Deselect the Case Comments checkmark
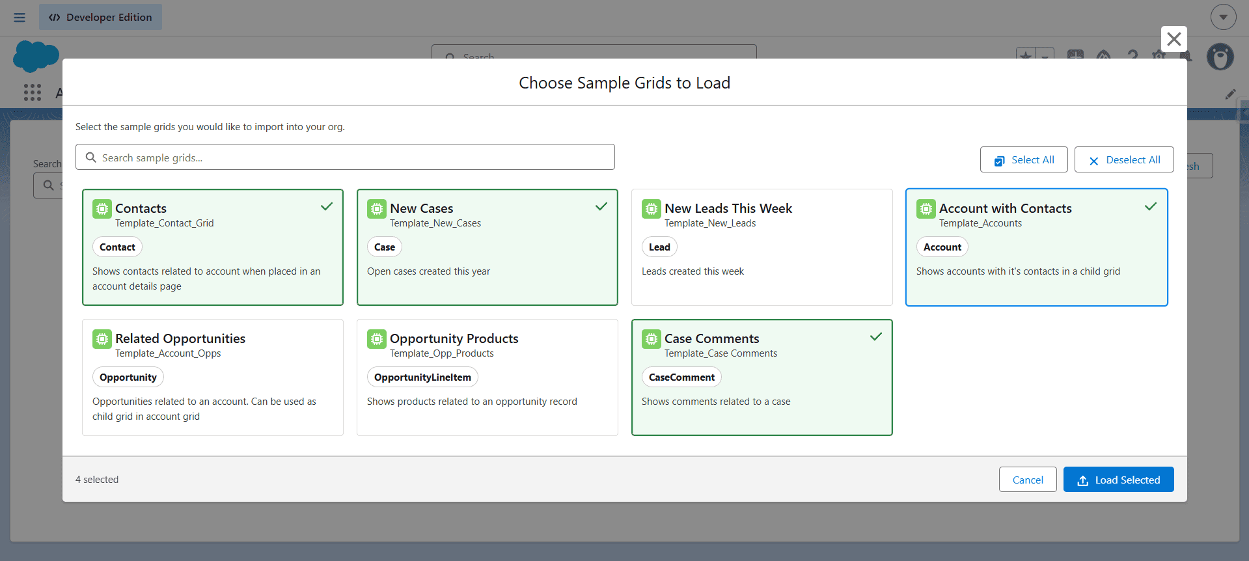 coord(876,336)
